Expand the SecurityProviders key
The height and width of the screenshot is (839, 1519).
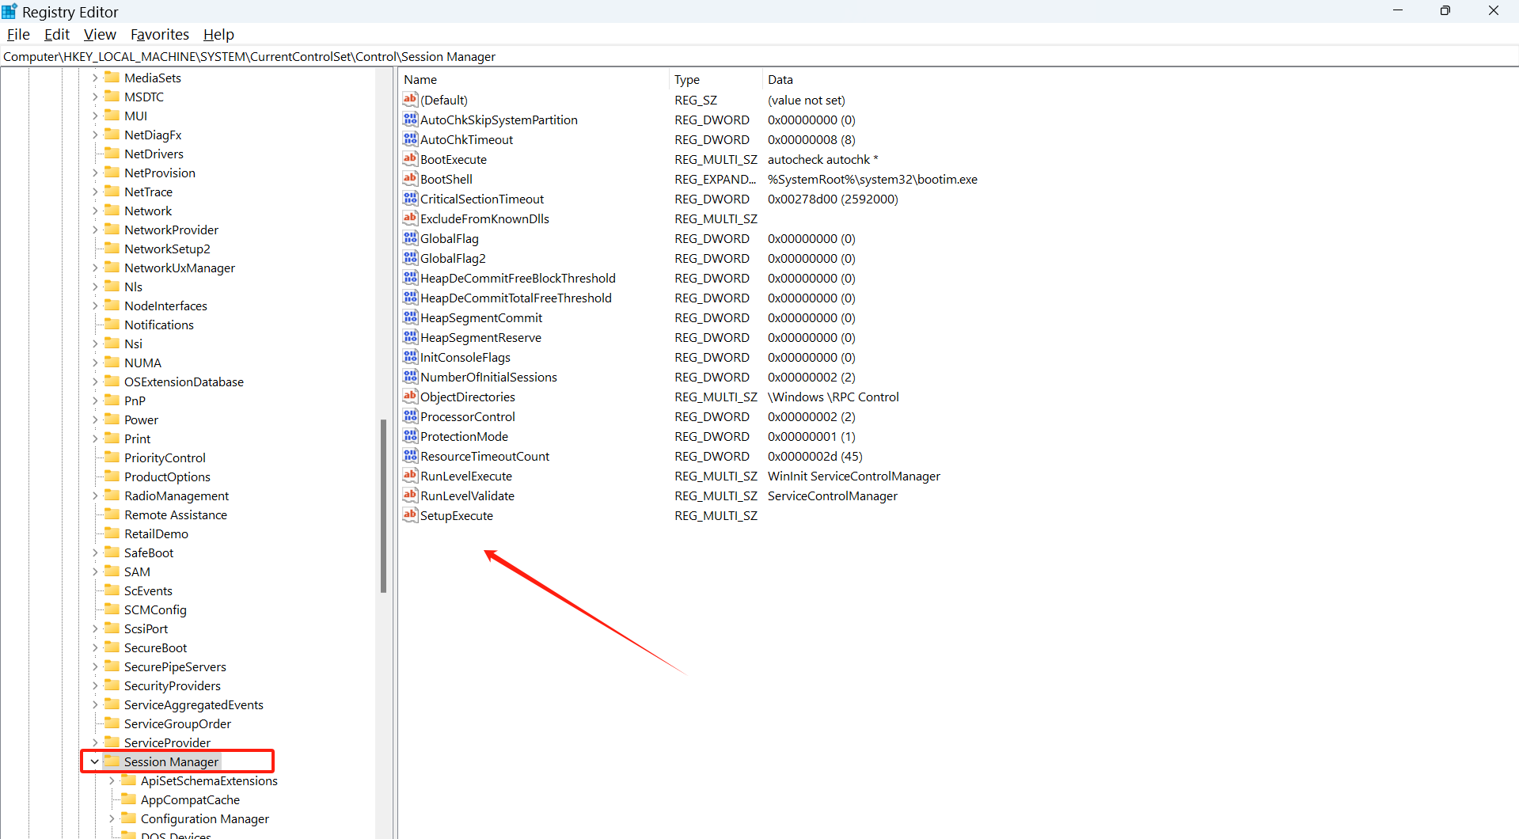tap(95, 685)
